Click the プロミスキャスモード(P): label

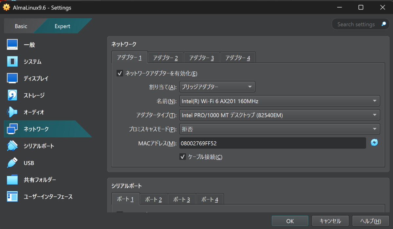coord(153,129)
